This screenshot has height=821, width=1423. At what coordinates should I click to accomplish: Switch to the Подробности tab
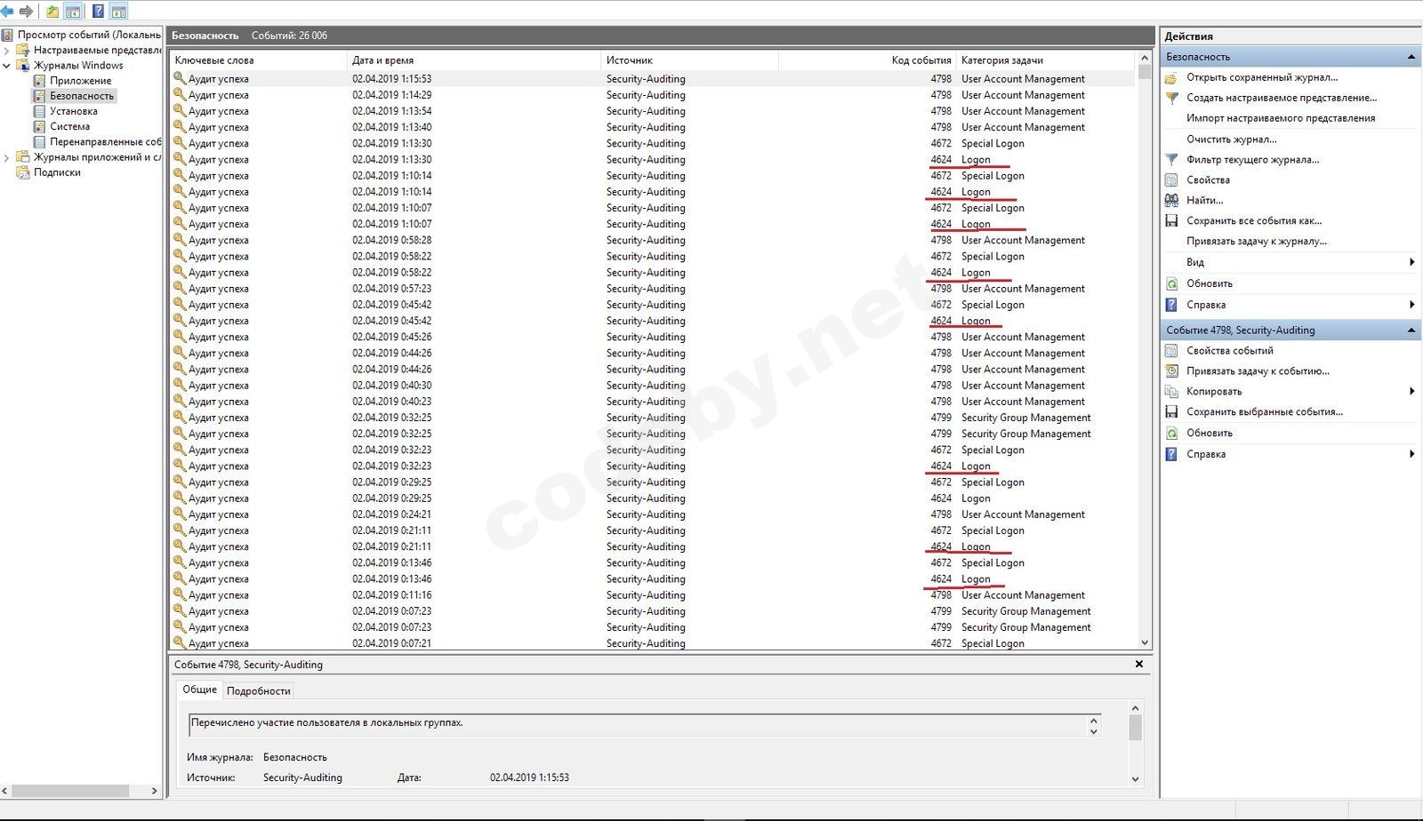coord(259,690)
